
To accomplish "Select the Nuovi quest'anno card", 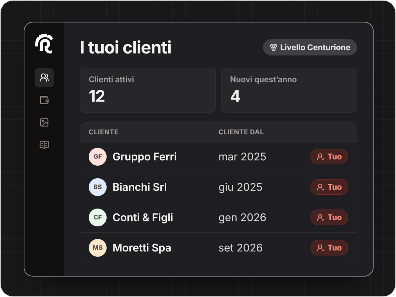I will tap(289, 90).
